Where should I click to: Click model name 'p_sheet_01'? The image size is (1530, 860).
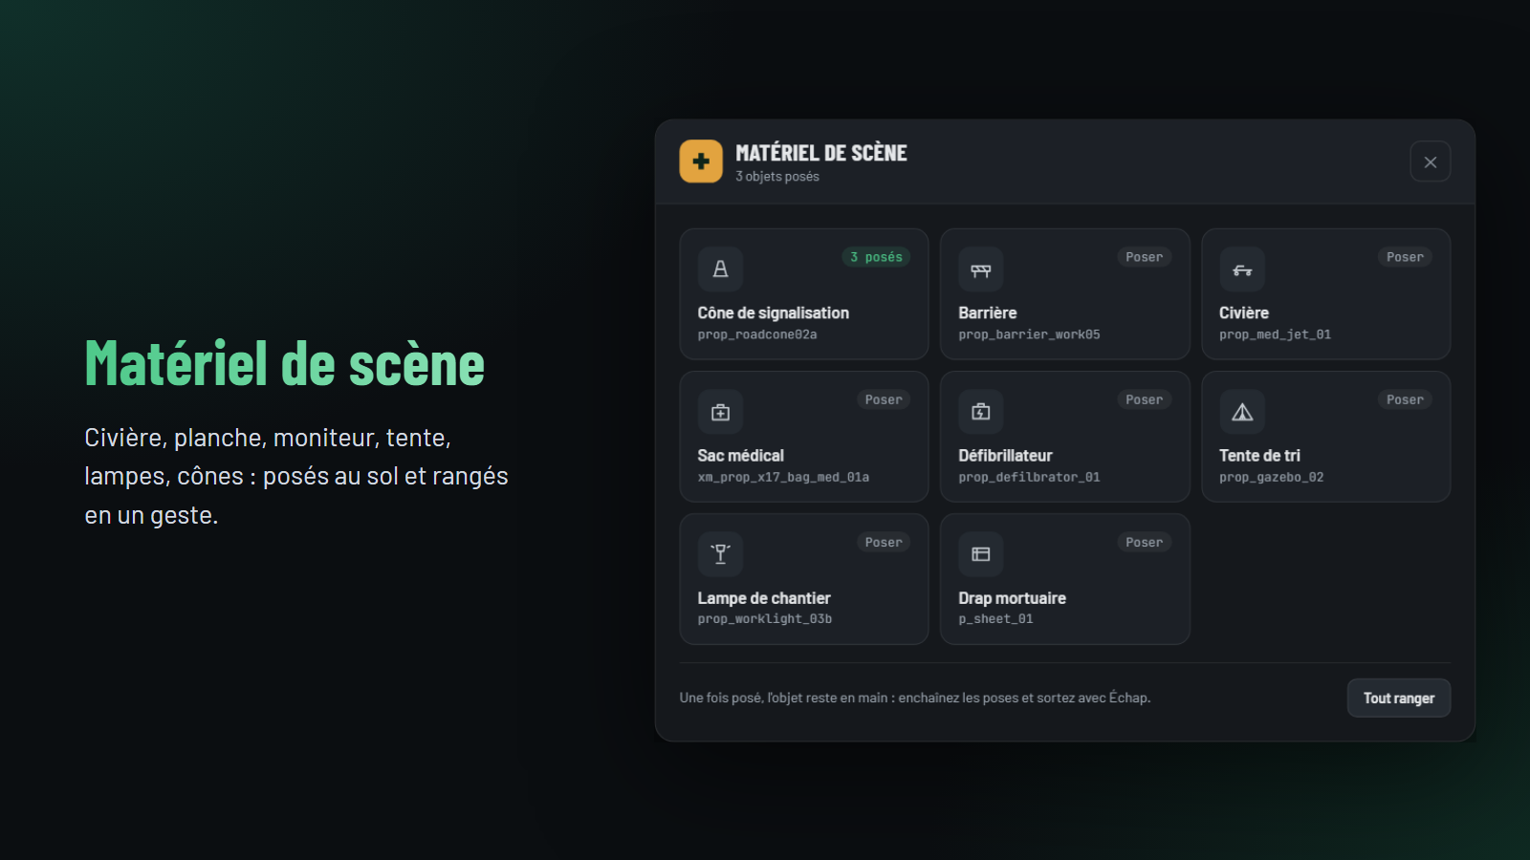[995, 619]
